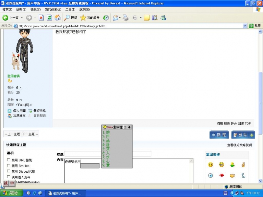This screenshot has width=263, height=197.
Task: Open the 我的最愛 menu in menu bar
Action: [x=53, y=10]
